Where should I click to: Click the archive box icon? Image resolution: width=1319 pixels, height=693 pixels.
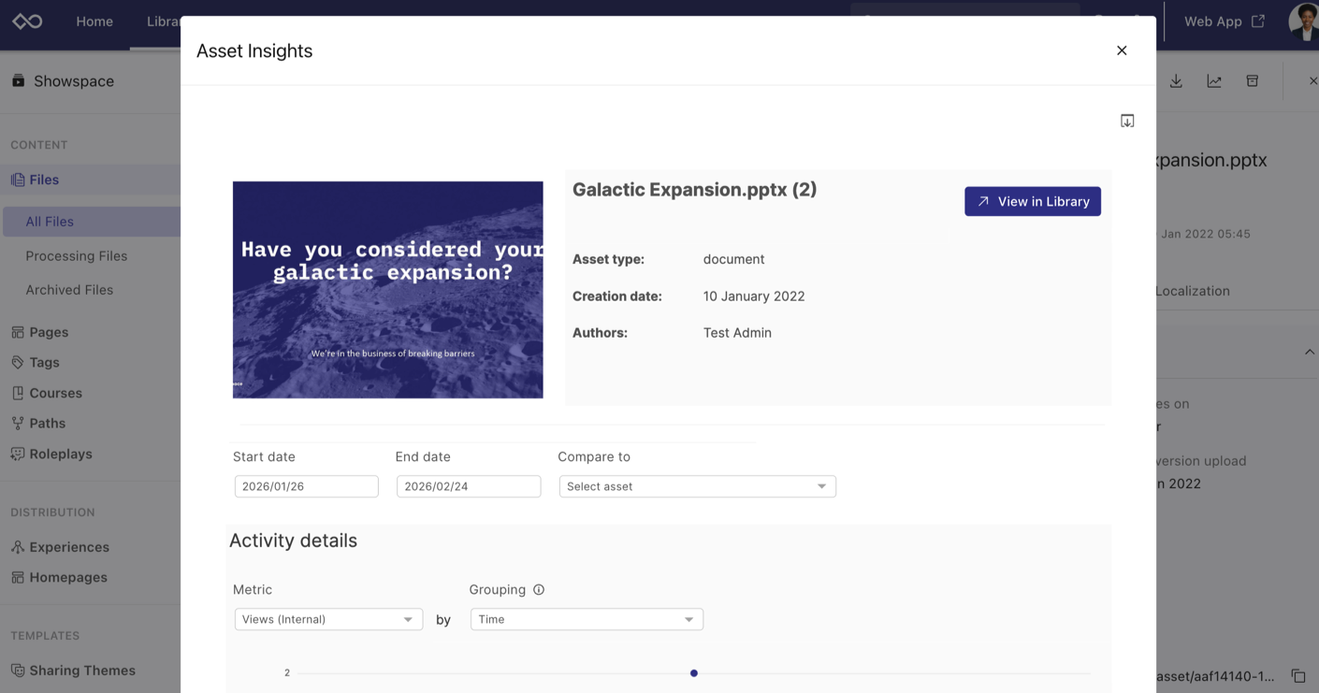[1253, 81]
